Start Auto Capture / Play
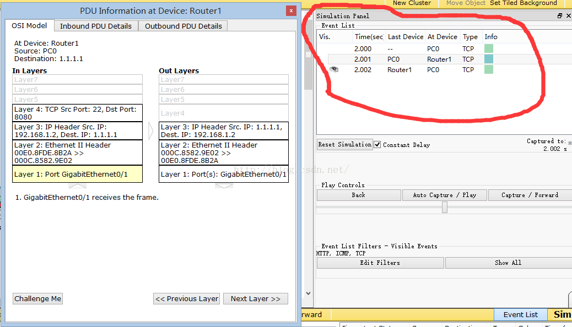 click(444, 195)
